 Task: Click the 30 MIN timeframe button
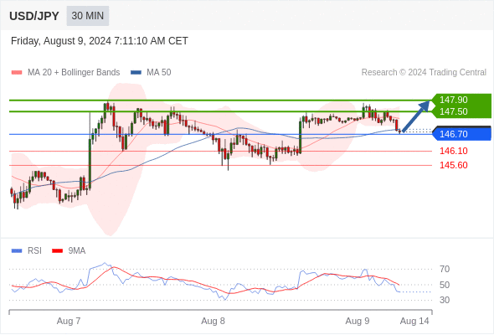point(88,16)
